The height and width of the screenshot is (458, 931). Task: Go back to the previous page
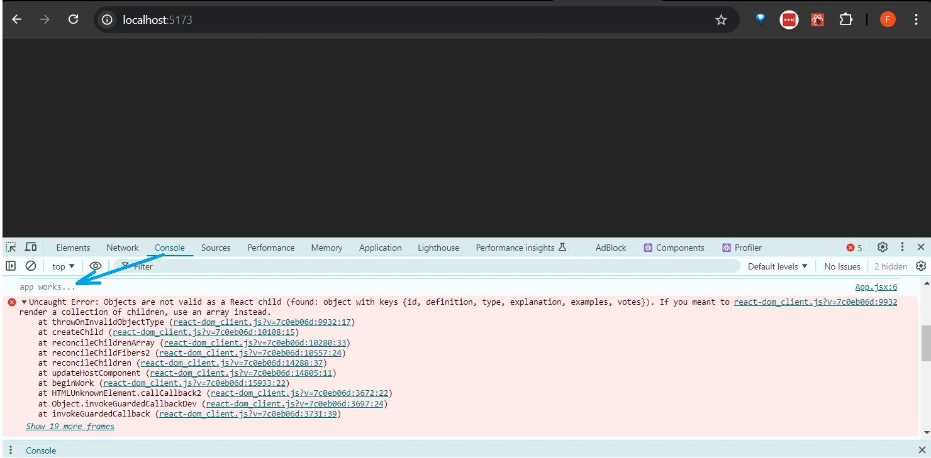tap(17, 19)
